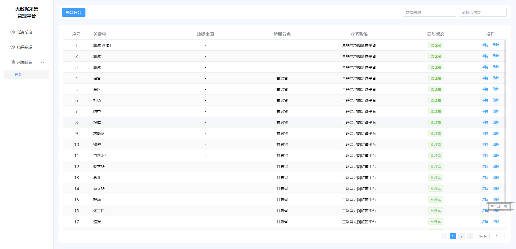Click 处理完 status tag in 储备 row
Viewport: 516px width, 249px height.
[436, 78]
